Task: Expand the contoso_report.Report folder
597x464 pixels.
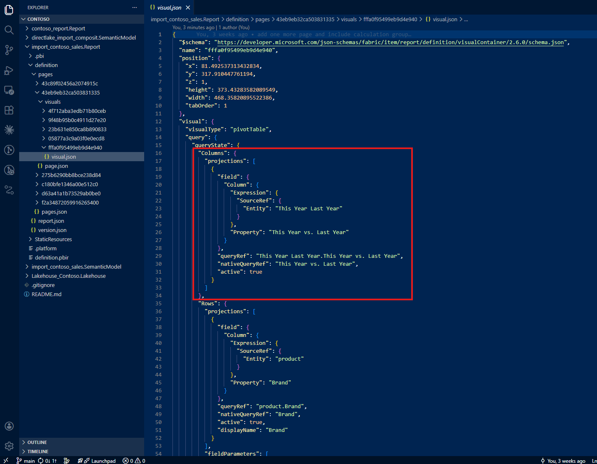Action: point(81,28)
